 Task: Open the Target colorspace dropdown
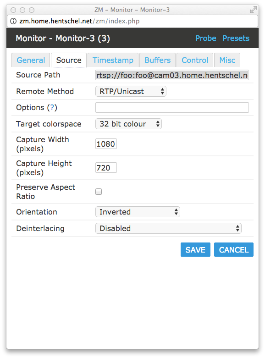click(128, 124)
